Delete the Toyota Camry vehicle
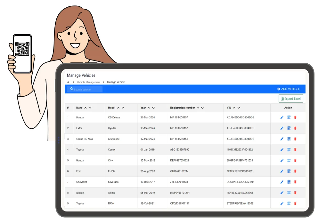This screenshot has height=224, width=318. point(295,150)
